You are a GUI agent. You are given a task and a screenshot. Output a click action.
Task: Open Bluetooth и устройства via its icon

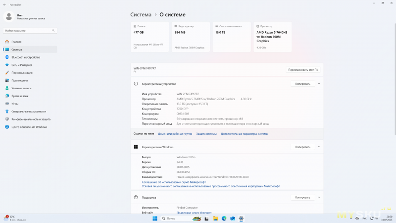point(7,57)
